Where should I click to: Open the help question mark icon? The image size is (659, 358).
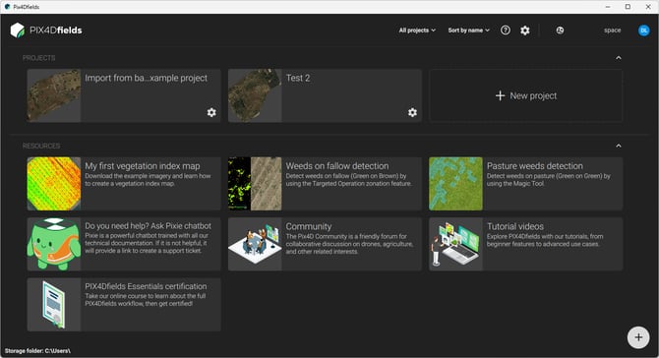[x=506, y=30]
